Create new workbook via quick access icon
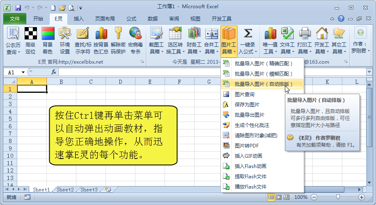 click(x=53, y=8)
